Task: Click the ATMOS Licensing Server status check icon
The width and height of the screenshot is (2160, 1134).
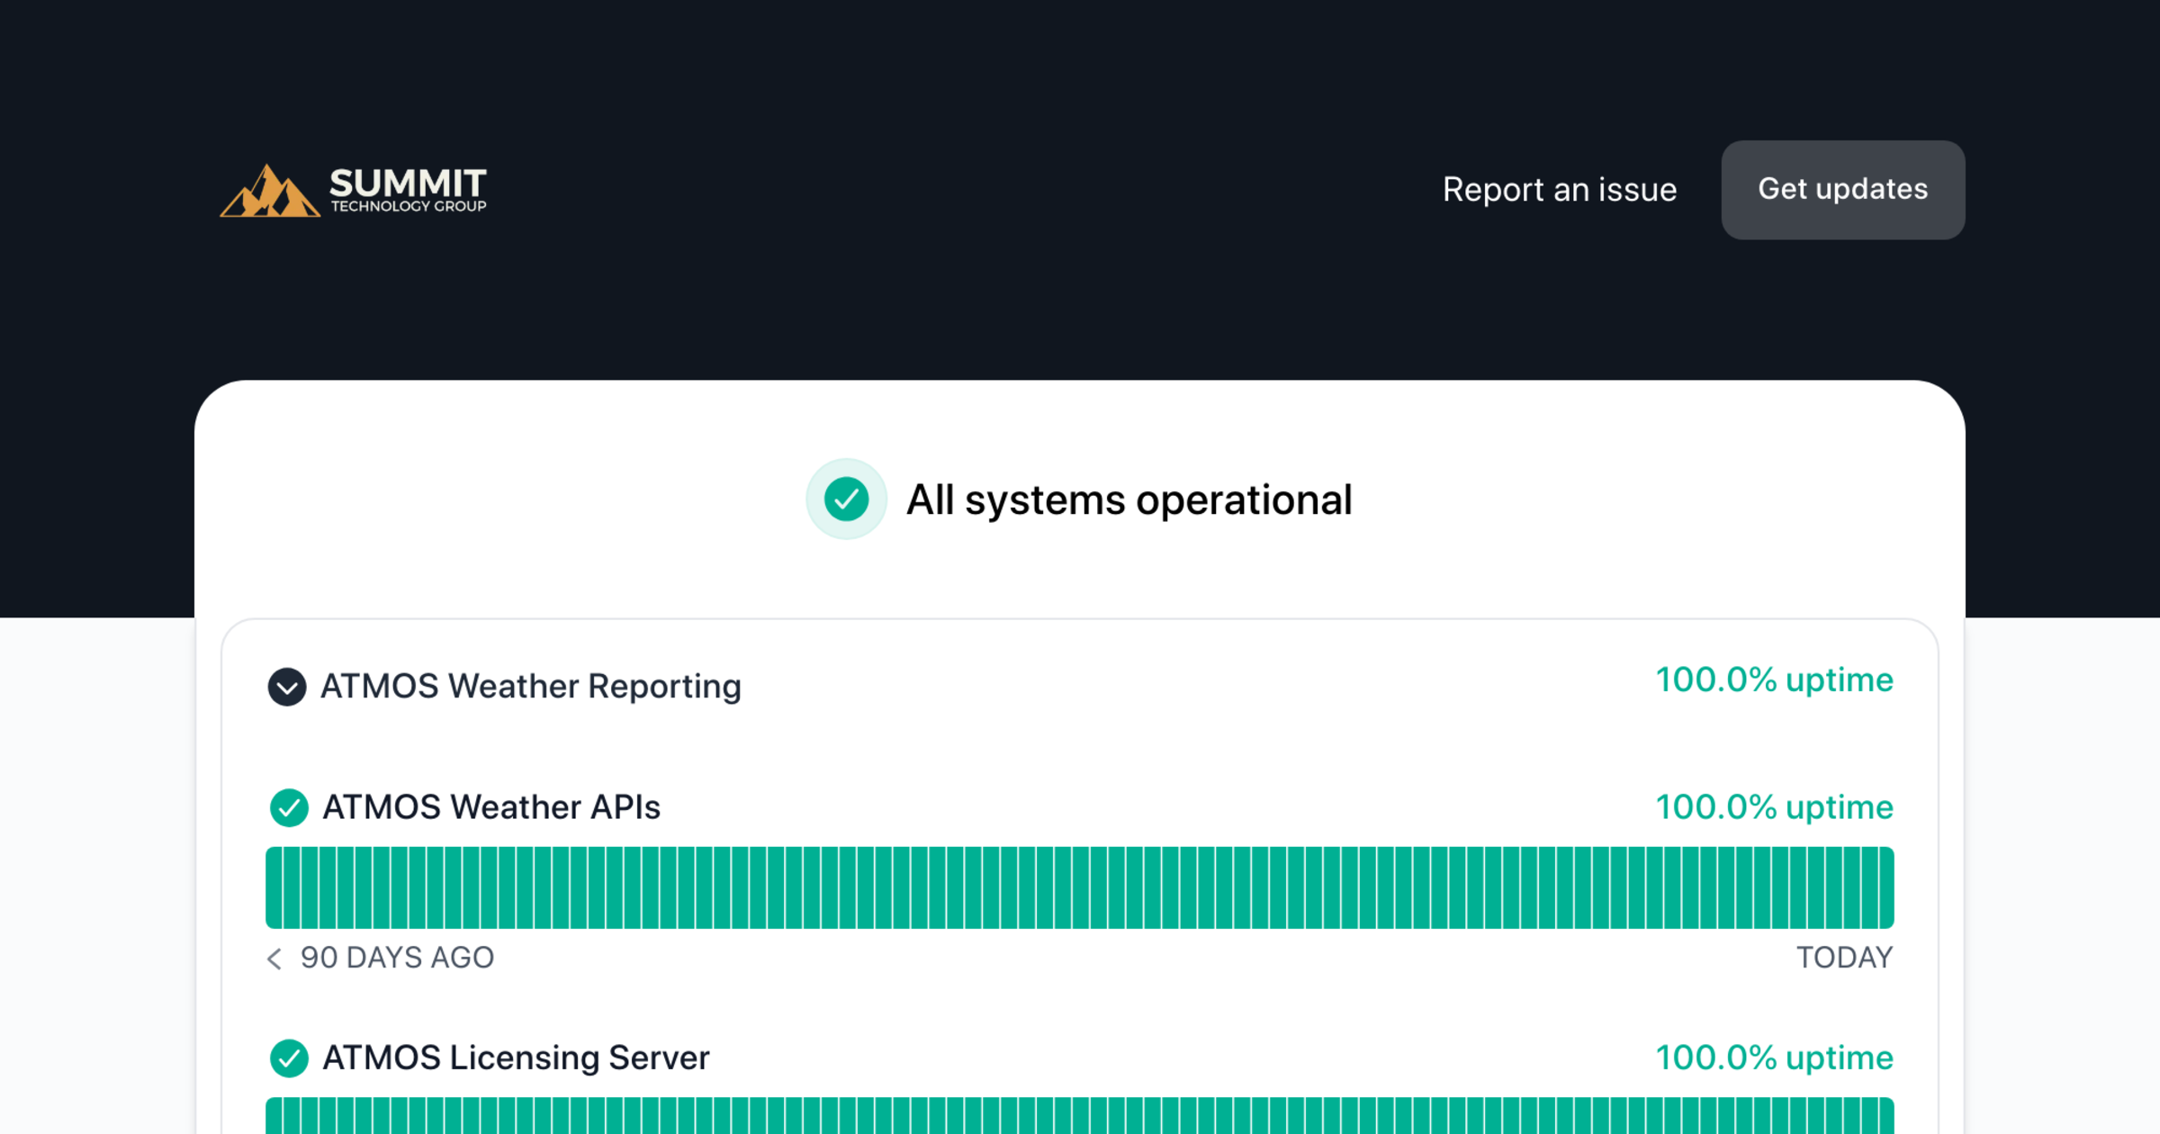Action: [x=289, y=1058]
